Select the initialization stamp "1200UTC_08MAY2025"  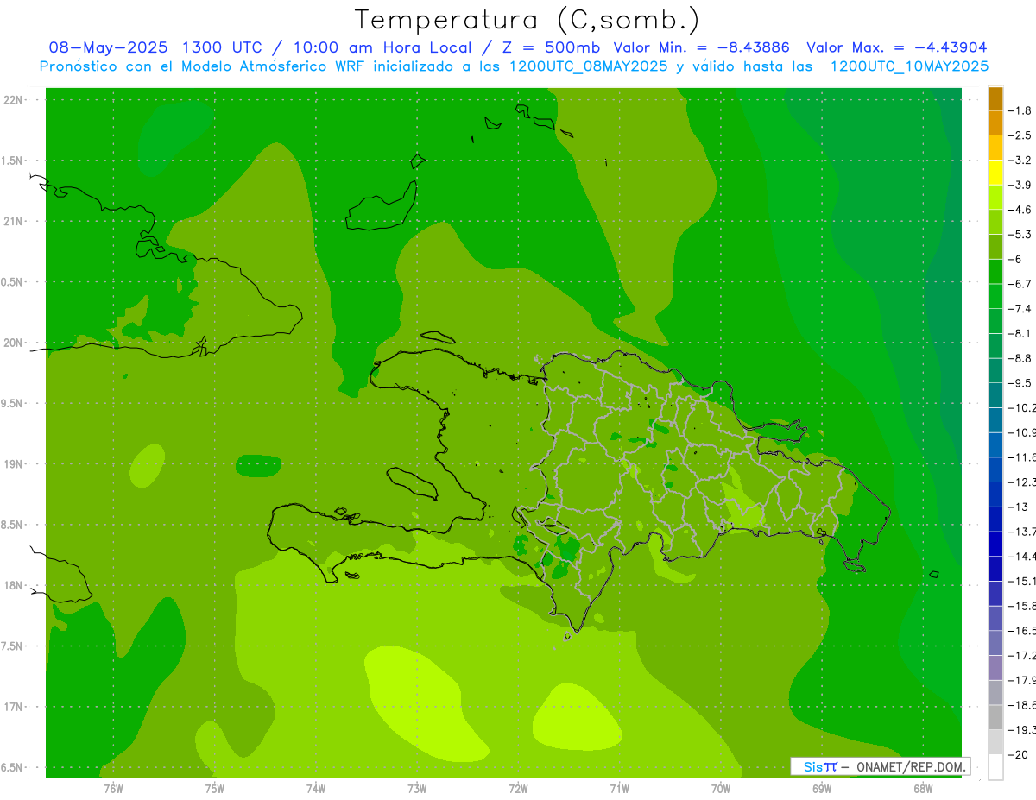pos(589,66)
